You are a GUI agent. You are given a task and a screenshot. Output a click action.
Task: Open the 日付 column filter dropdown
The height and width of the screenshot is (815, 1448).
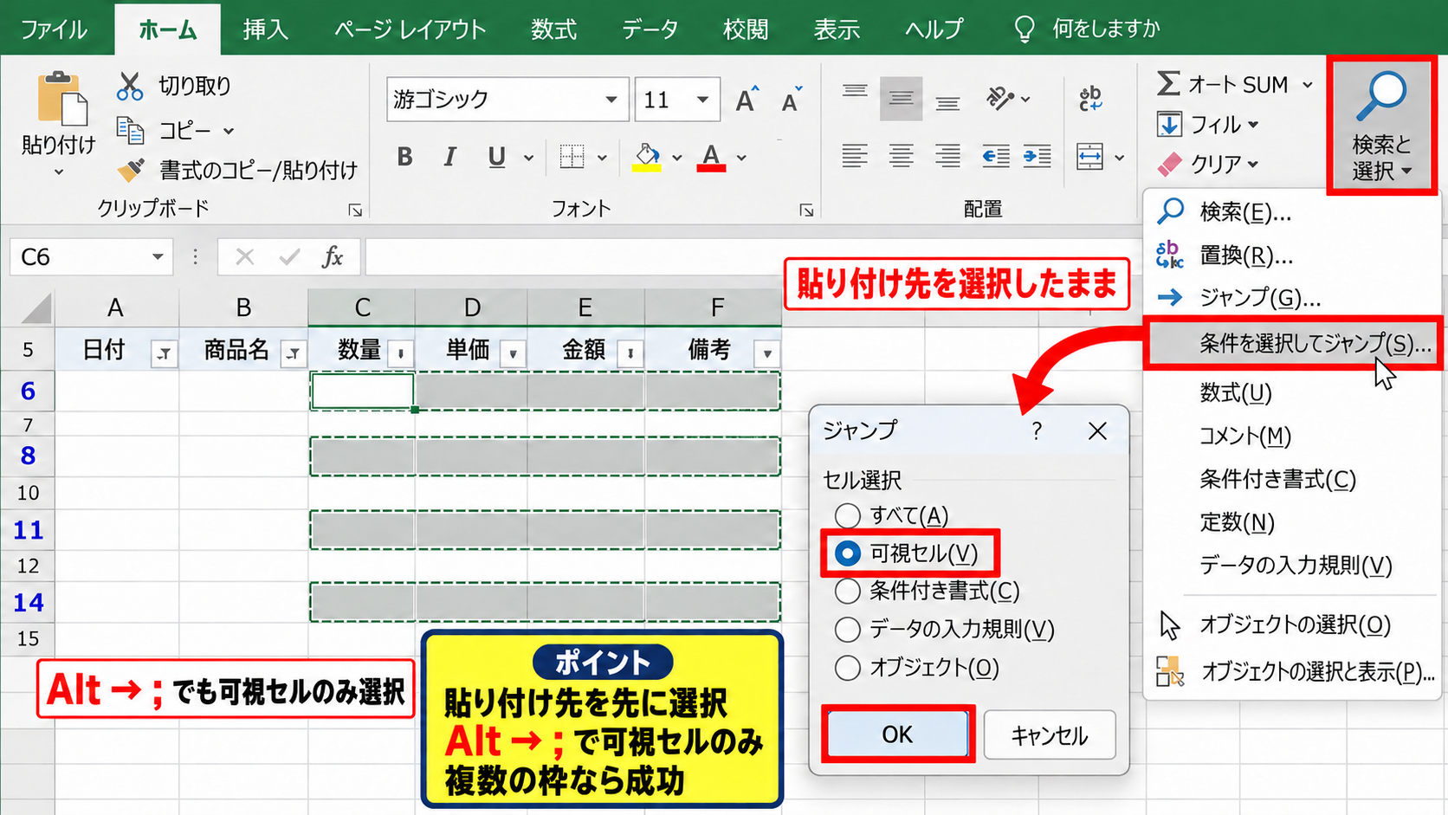tap(164, 353)
